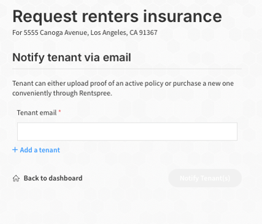The height and width of the screenshot is (224, 262).
Task: Focus the Tenant email input field
Action: pyautogui.click(x=127, y=131)
